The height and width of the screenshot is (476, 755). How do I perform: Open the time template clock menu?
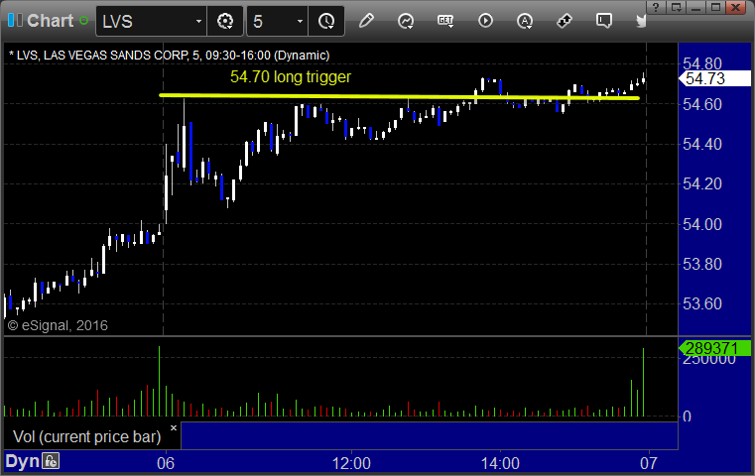tap(326, 21)
